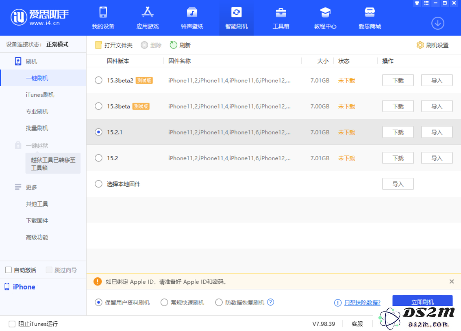Click the question mark help icon after 防数据恢复刷机
Screen dimensions: 461x331
(x=271, y=302)
